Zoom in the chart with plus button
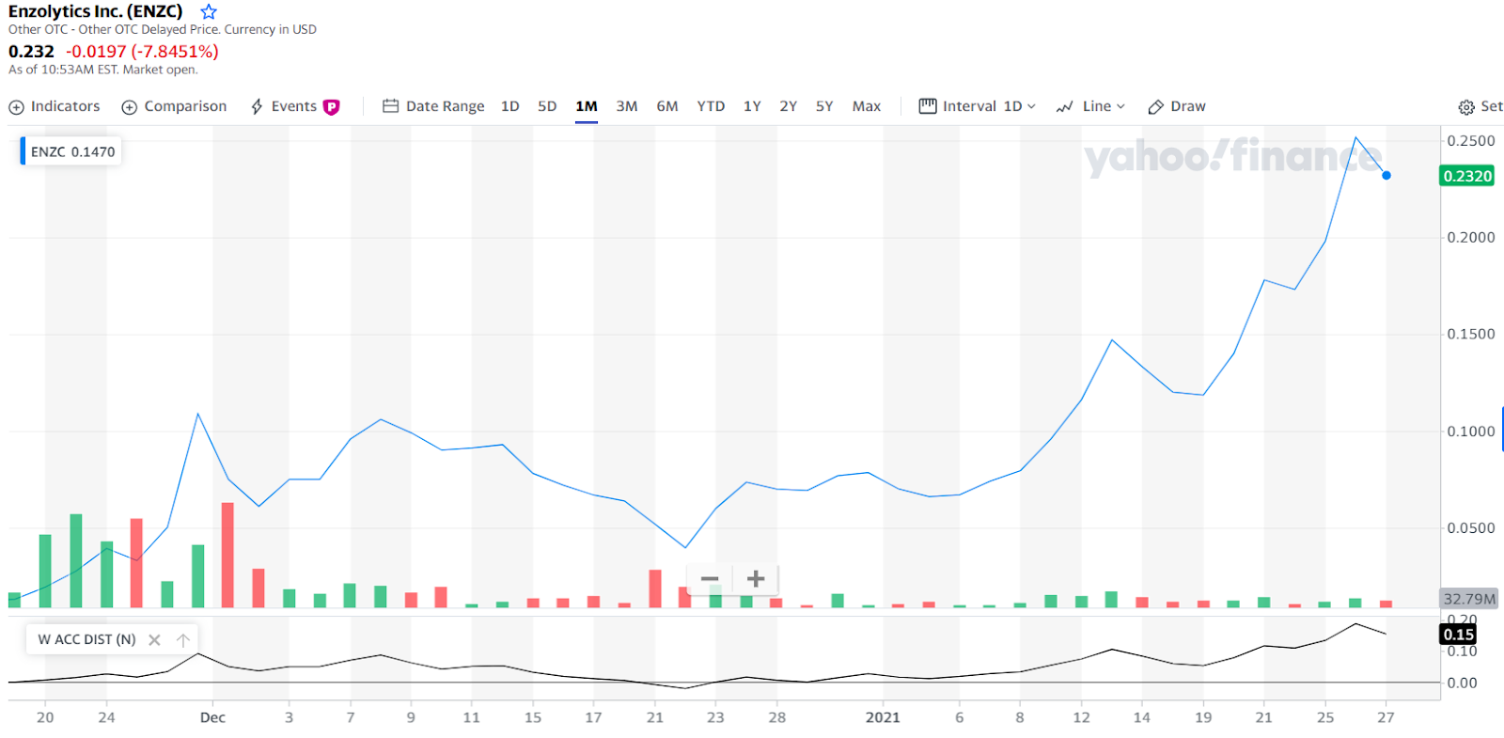This screenshot has height=738, width=1504. tap(756, 579)
